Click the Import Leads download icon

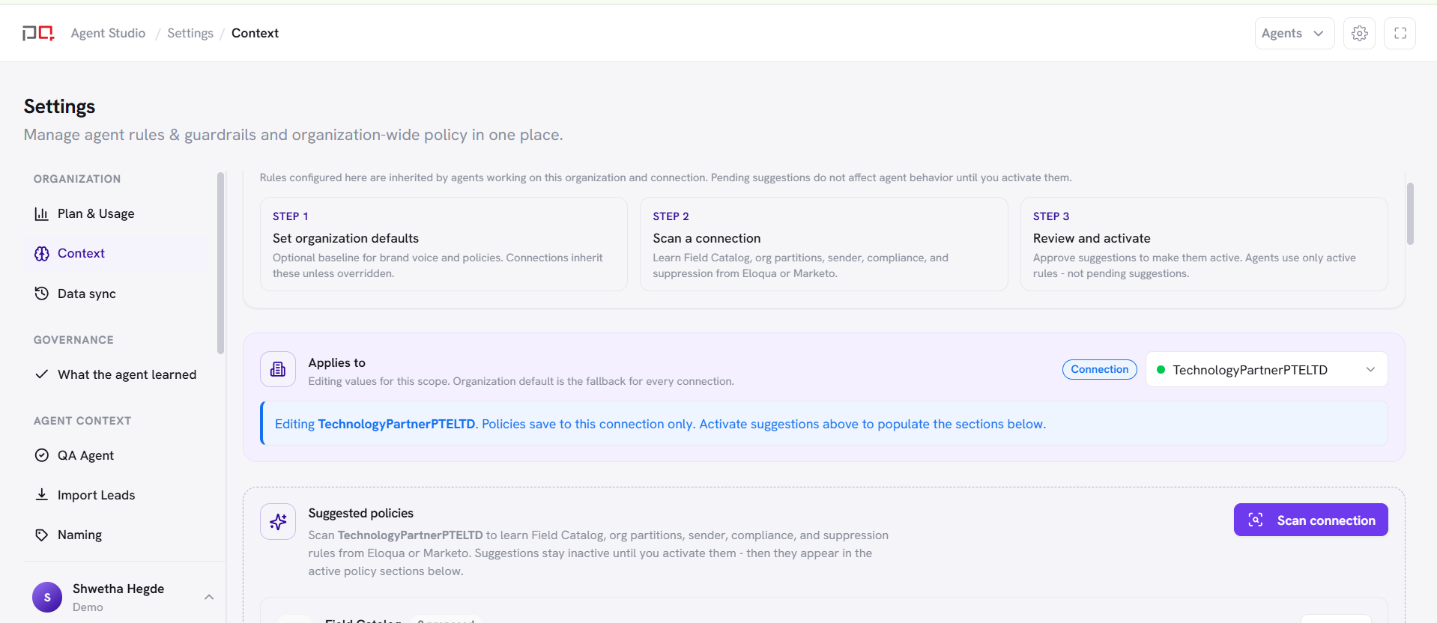click(x=42, y=495)
